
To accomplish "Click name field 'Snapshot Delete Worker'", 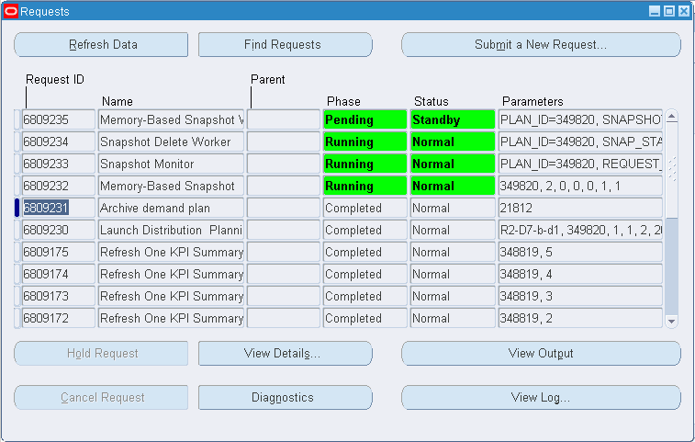I will pos(171,142).
